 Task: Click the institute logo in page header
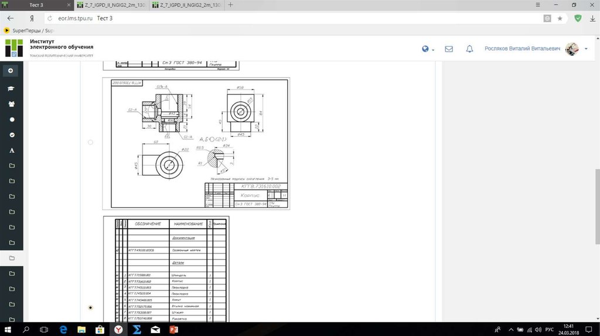click(14, 48)
